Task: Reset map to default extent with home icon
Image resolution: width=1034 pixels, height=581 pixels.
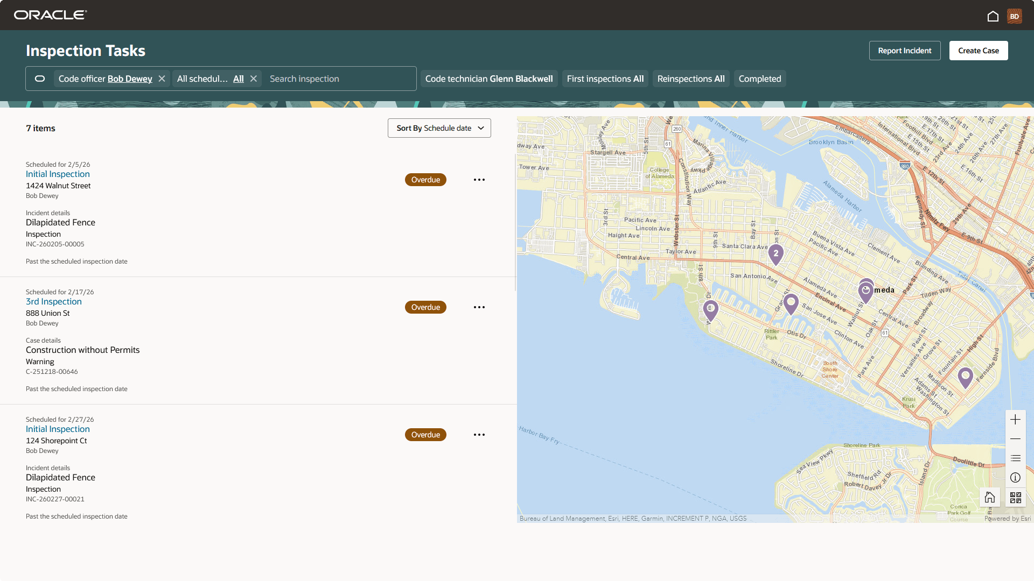Action: 989,497
